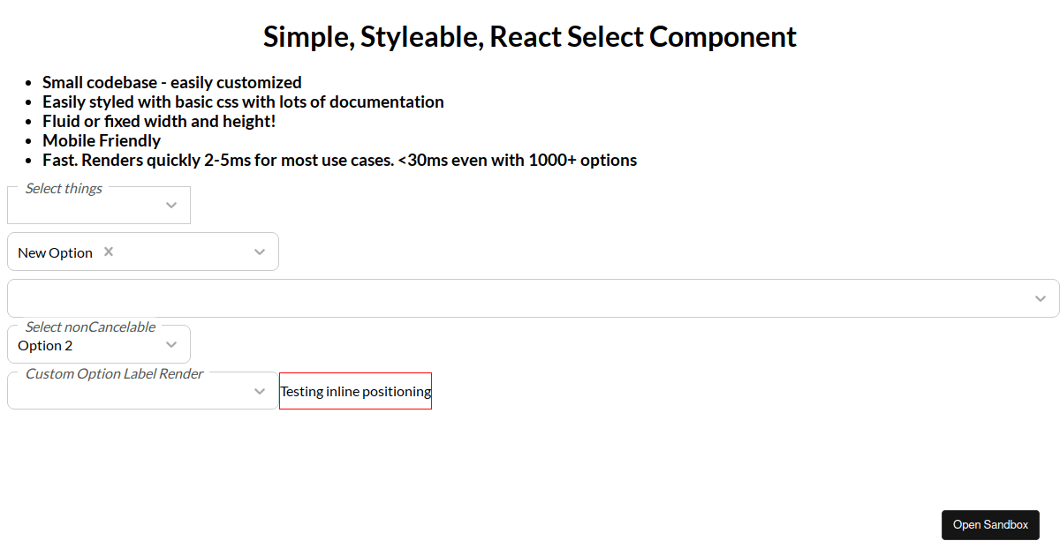Click the Open Sandbox button
Viewport: 1060px width, 556px height.
tap(990, 524)
